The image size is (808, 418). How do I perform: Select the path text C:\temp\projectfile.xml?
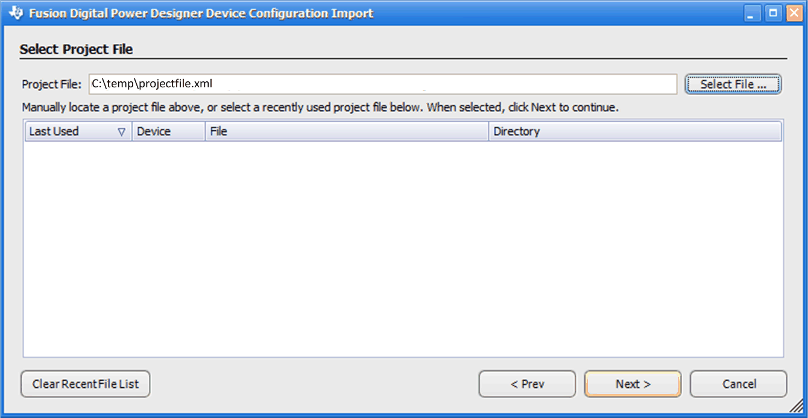[x=151, y=84]
